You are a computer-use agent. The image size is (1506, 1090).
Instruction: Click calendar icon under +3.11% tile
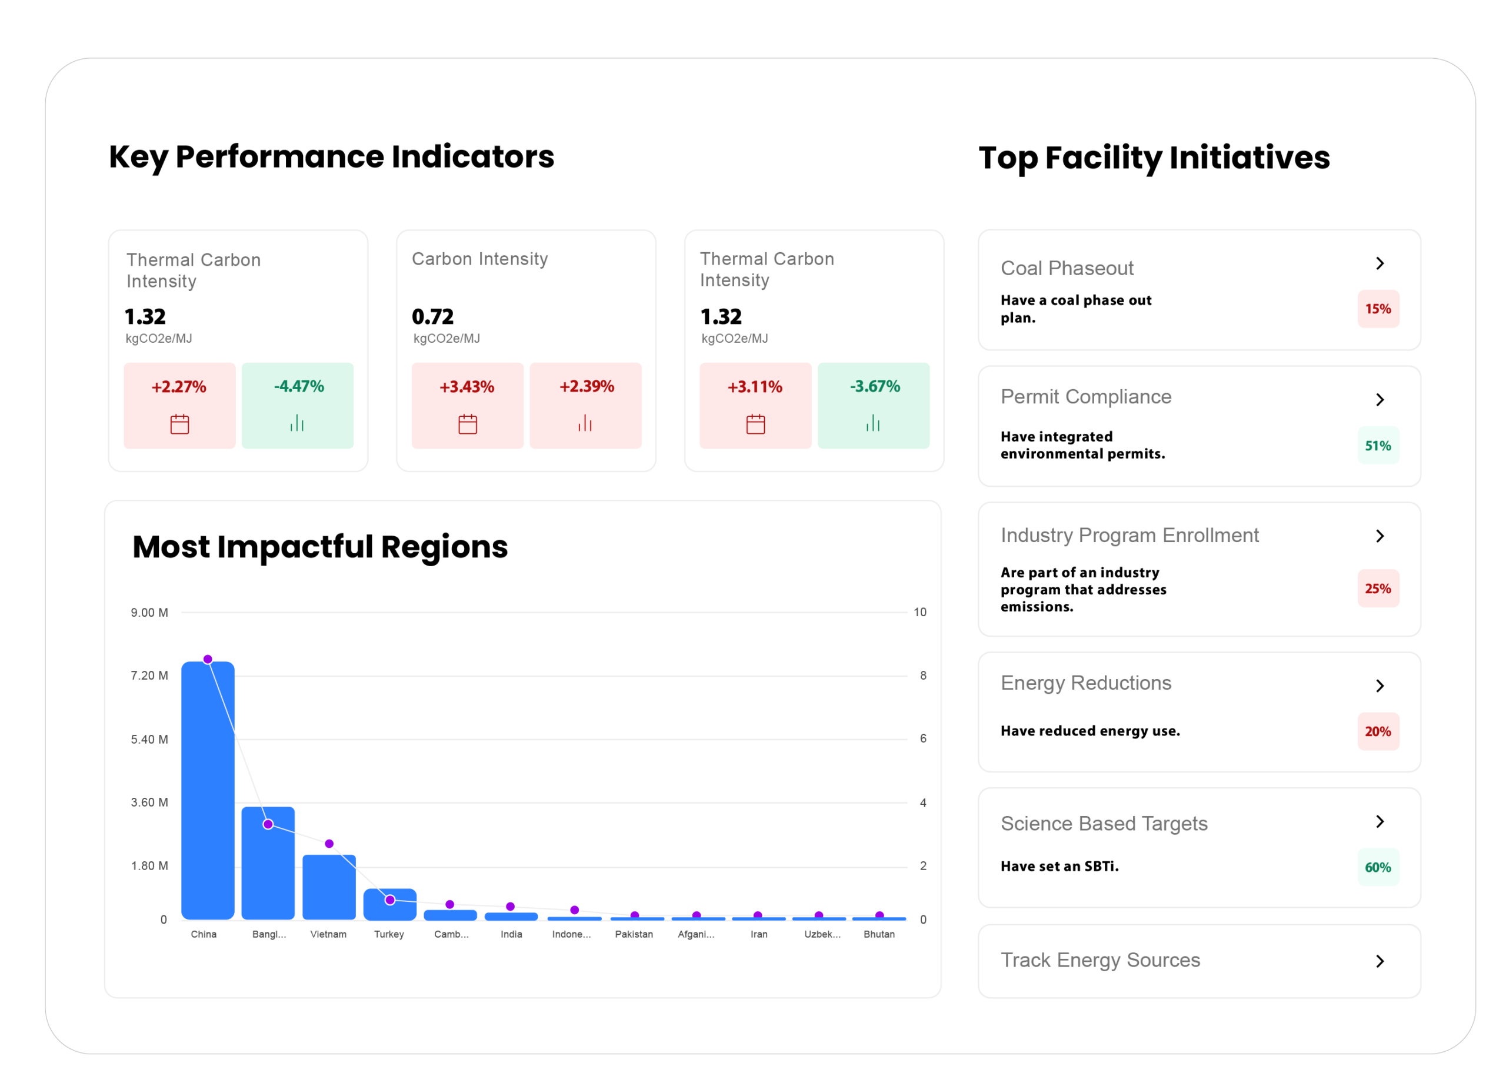756,424
